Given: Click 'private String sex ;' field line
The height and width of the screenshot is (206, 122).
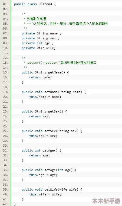Looking at the screenshot, I should [40, 38].
